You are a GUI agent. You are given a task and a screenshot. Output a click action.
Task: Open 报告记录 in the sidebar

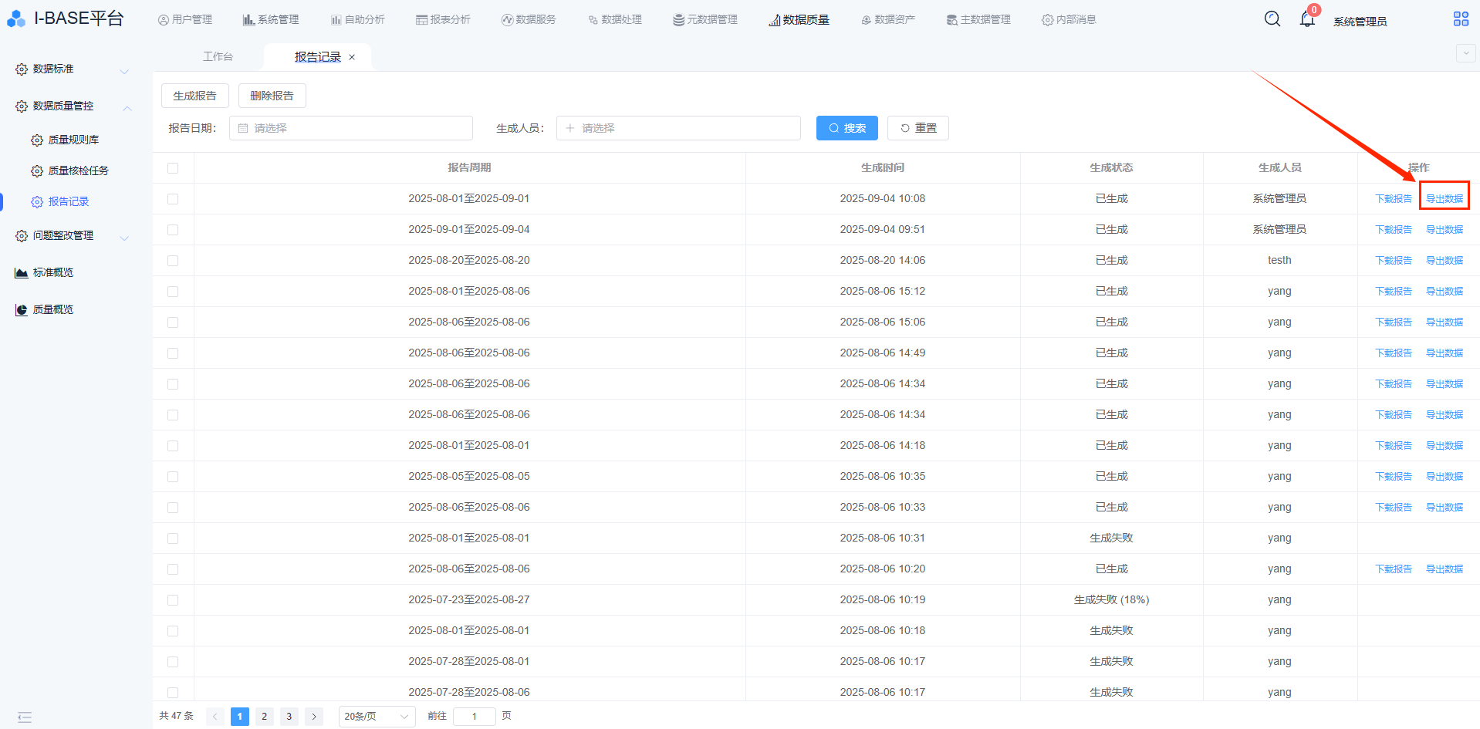(x=69, y=202)
